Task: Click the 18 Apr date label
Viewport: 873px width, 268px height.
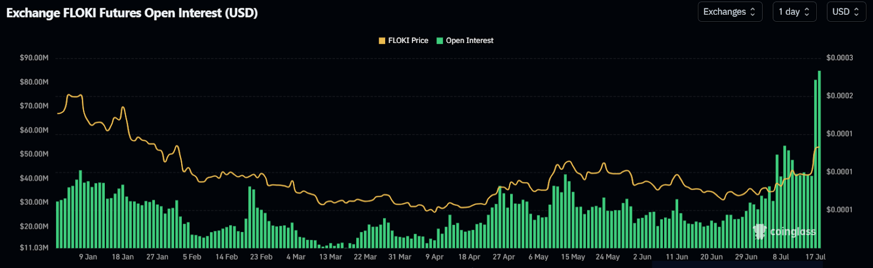Action: pyautogui.click(x=469, y=257)
